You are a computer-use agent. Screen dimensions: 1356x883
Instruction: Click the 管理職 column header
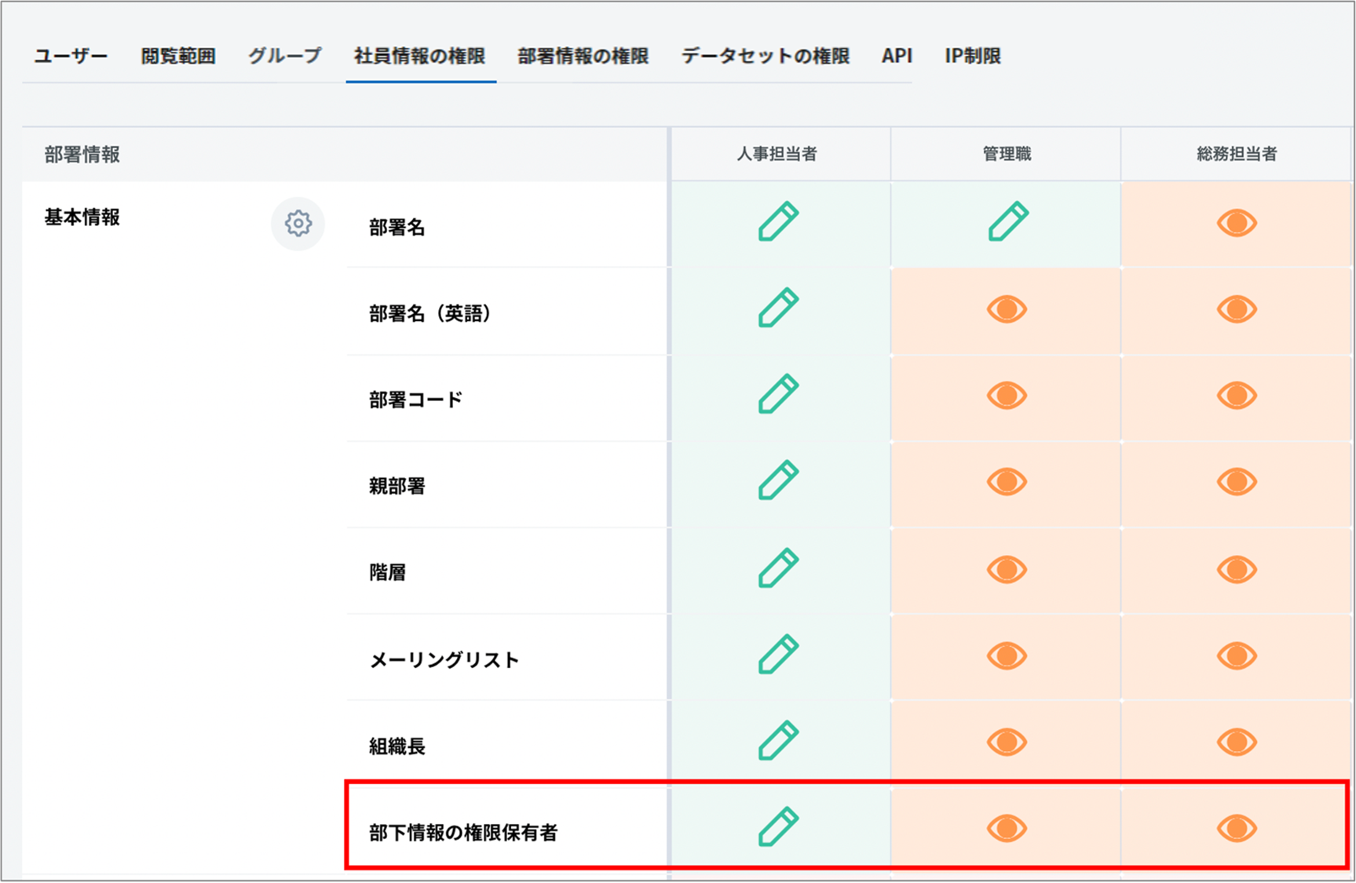pos(1007,154)
